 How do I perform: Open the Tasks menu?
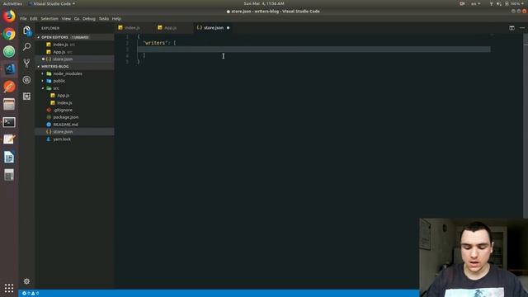[x=104, y=19]
